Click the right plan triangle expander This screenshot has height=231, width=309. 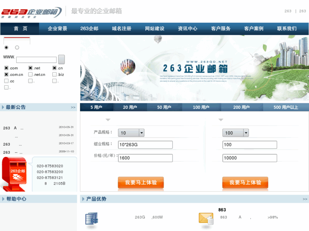[221, 120]
